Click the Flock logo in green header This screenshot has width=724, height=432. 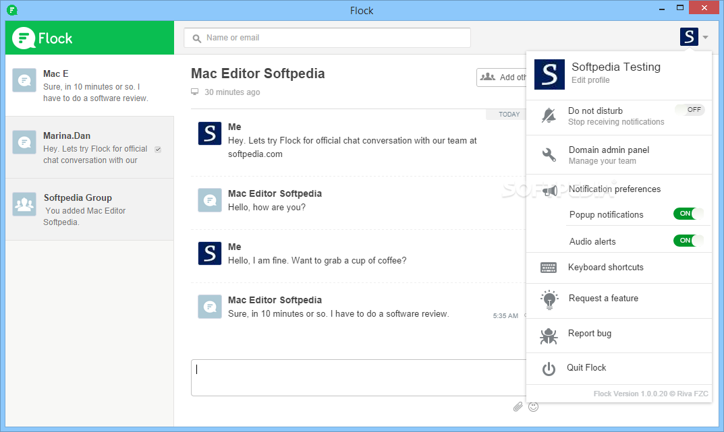(42, 38)
